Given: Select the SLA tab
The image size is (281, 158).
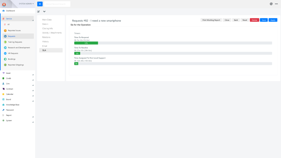Looking at the screenshot, I should [51, 50].
